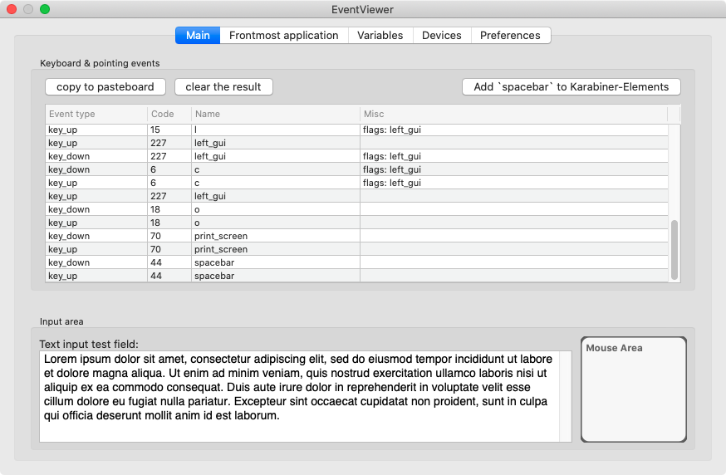The image size is (726, 475).
Task: Click the Event type column header
Action: [96, 114]
